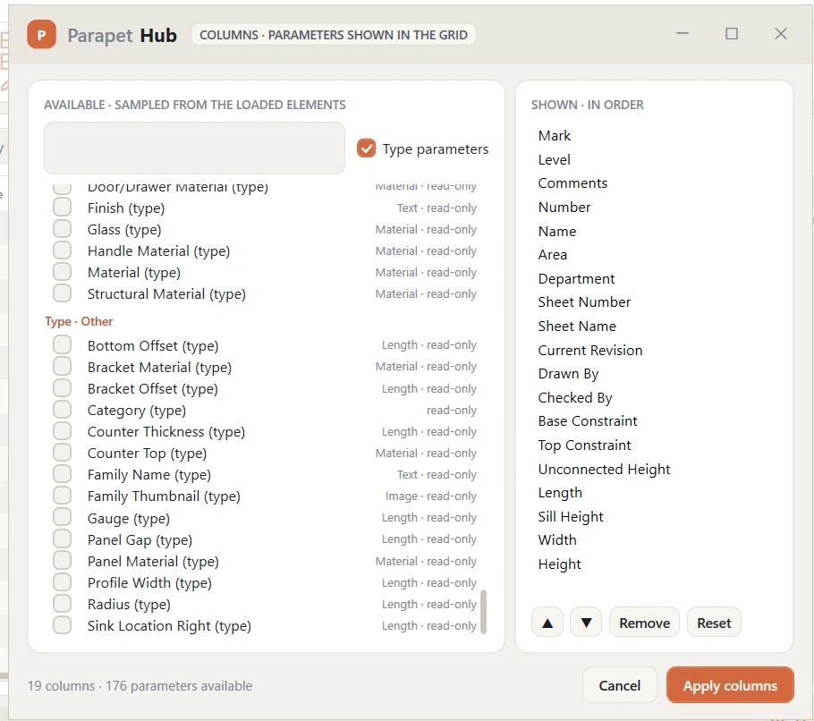This screenshot has height=721, width=814.
Task: Select Current Revision column entry
Action: click(x=590, y=351)
